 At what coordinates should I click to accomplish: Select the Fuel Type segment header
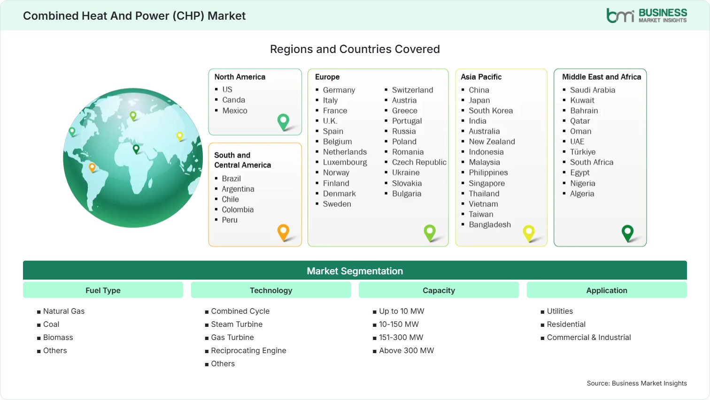coord(103,290)
